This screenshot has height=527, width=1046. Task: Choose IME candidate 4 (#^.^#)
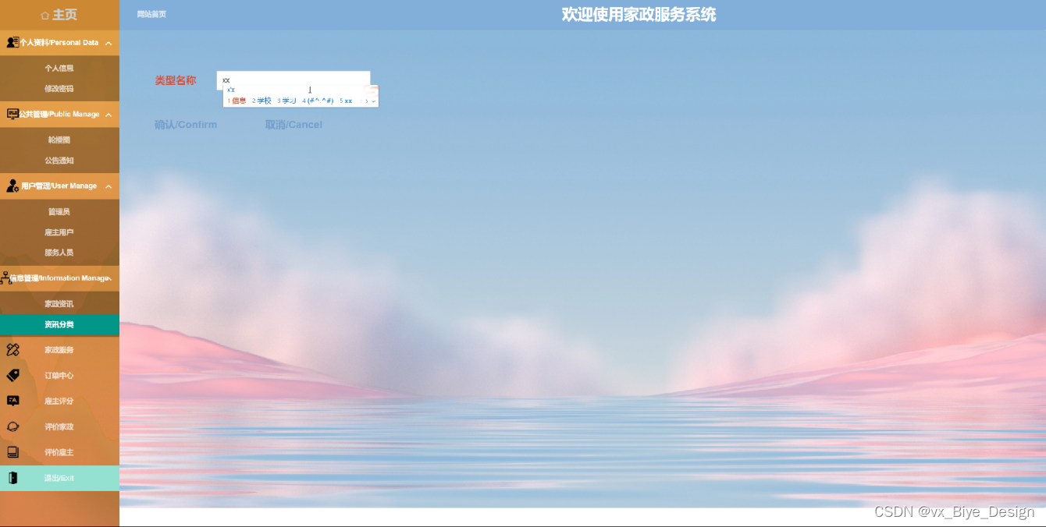coord(318,101)
